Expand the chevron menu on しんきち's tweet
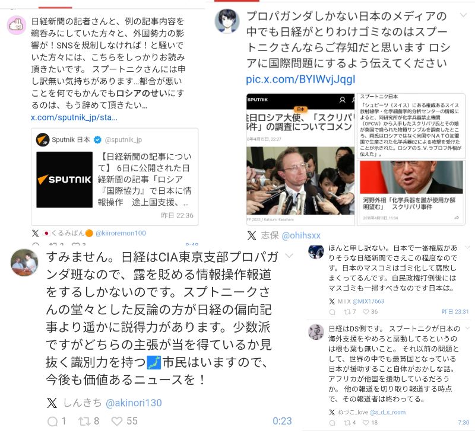 tap(289, 256)
